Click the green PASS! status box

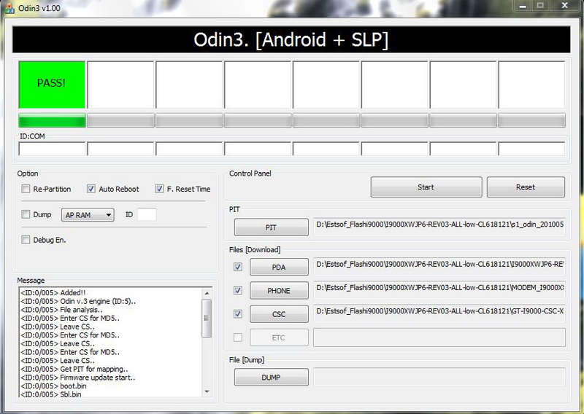(52, 85)
